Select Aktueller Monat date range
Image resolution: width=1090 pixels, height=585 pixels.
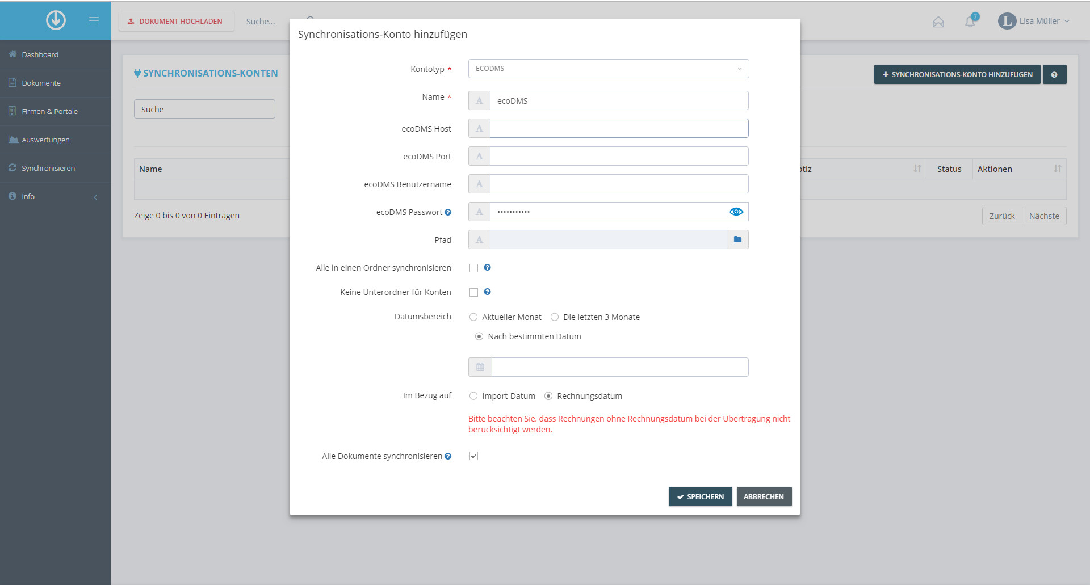pyautogui.click(x=473, y=317)
